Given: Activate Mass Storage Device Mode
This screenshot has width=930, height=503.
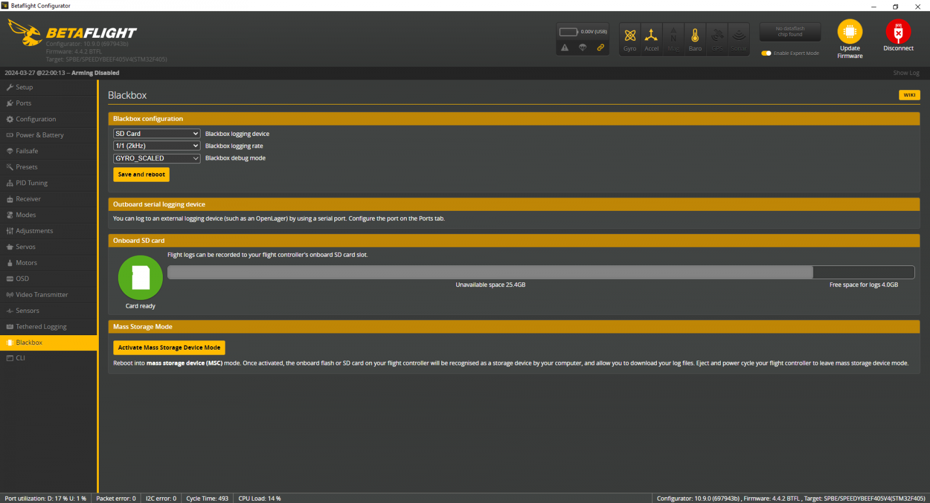Looking at the screenshot, I should click(169, 347).
